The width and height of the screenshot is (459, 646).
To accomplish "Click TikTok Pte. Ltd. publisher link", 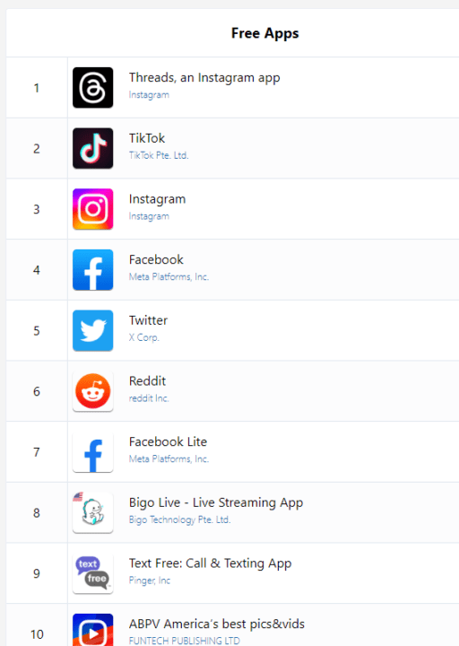I will point(159,155).
